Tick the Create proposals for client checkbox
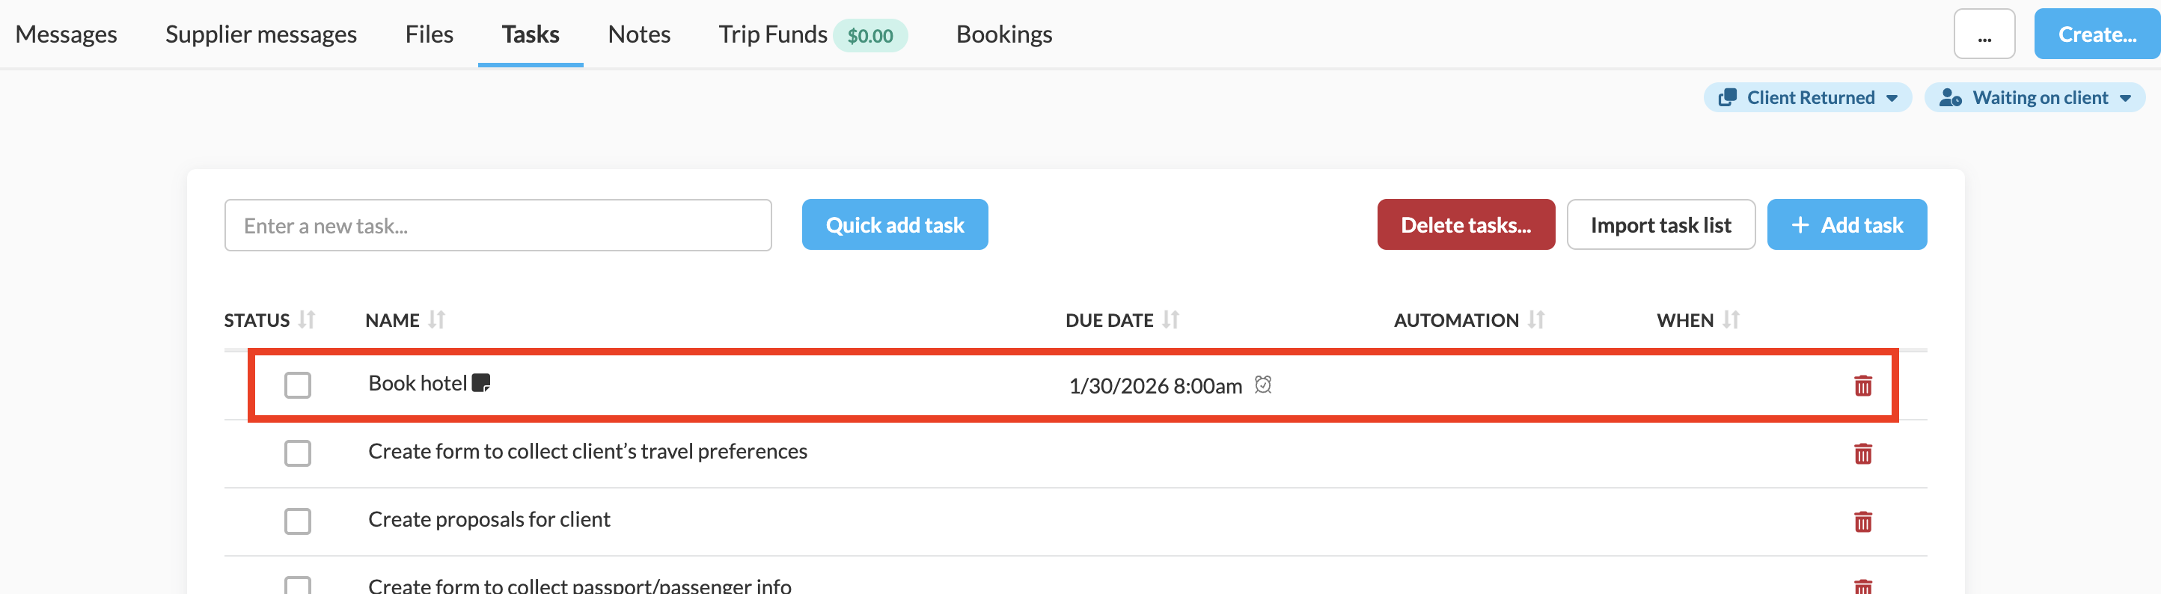Viewport: 2161px width, 594px height. pos(298,522)
